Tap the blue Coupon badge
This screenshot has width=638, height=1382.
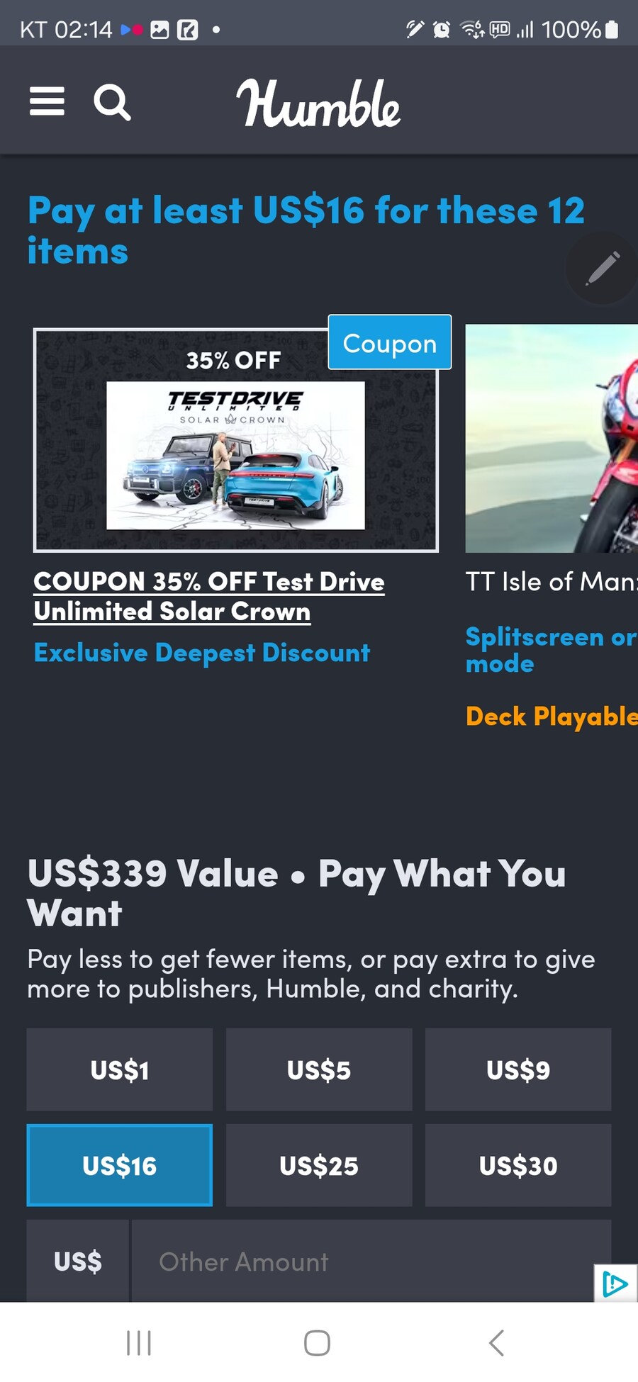(x=390, y=342)
